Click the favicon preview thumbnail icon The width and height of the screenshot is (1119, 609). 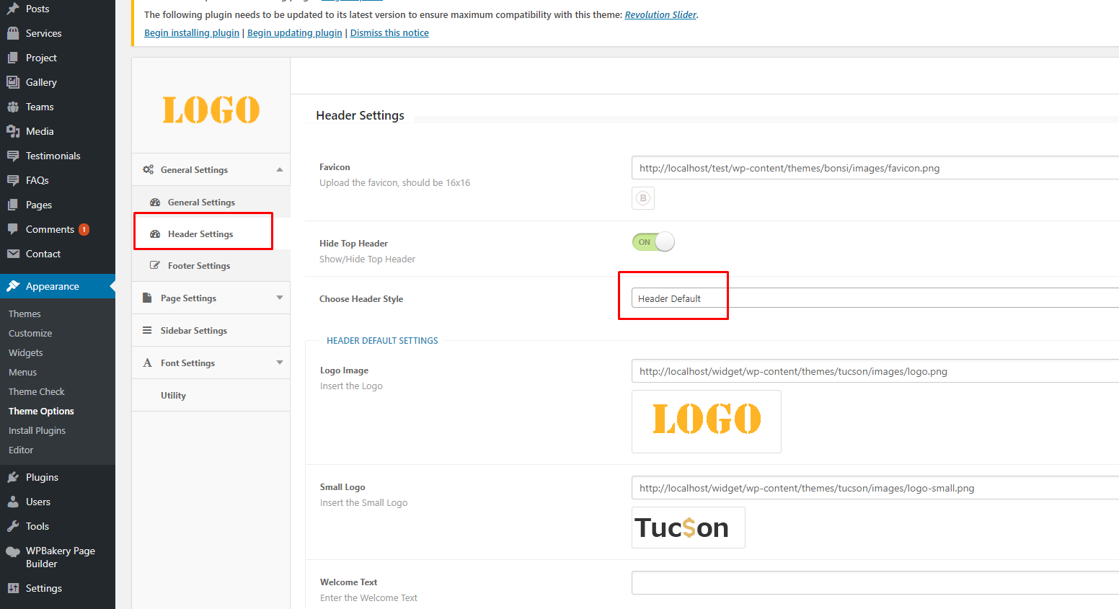(643, 198)
